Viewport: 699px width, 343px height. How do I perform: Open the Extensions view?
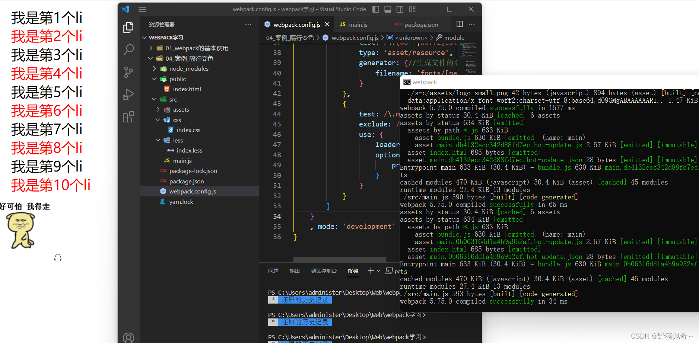coord(128,117)
